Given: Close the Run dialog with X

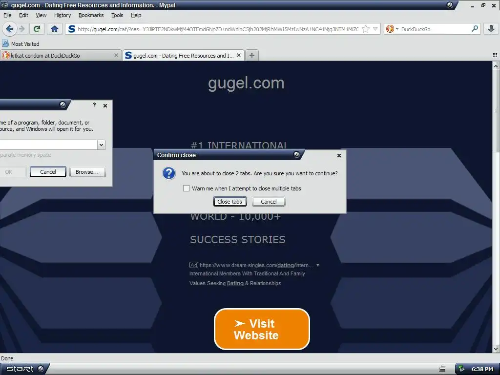Looking at the screenshot, I should (105, 105).
